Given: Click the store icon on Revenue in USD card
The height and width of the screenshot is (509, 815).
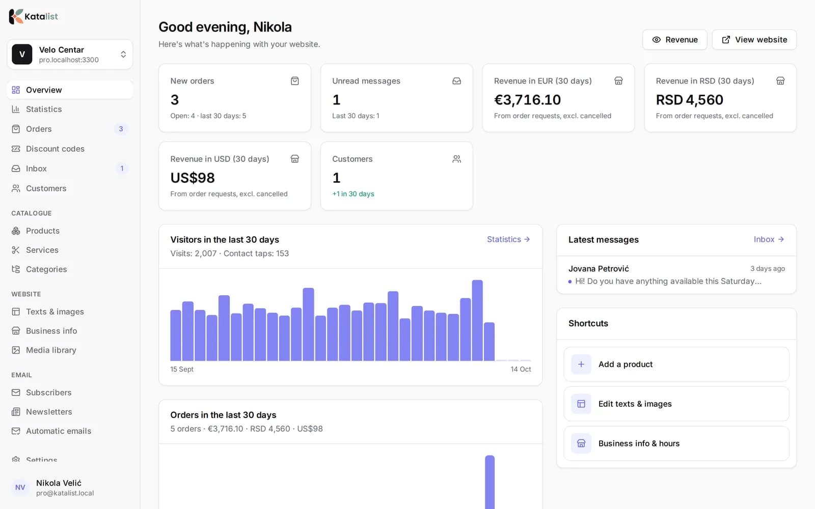Looking at the screenshot, I should (295, 159).
